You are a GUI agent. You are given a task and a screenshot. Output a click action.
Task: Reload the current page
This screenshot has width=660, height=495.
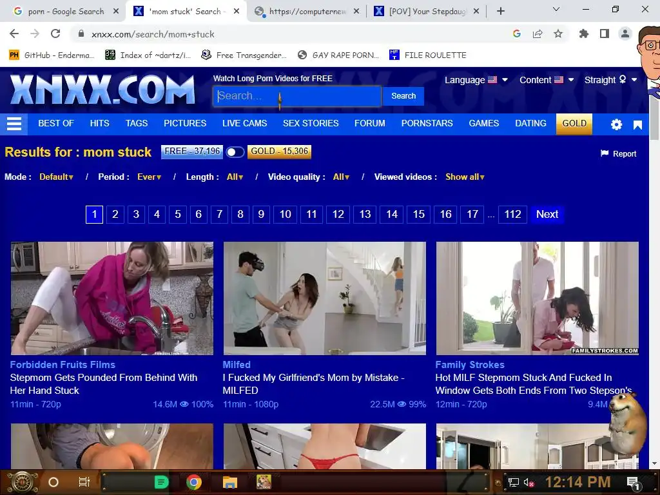pyautogui.click(x=55, y=34)
